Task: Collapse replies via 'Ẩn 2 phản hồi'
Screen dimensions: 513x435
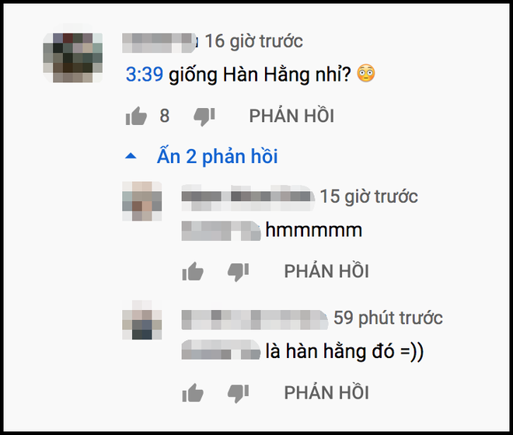Action: coord(217,156)
